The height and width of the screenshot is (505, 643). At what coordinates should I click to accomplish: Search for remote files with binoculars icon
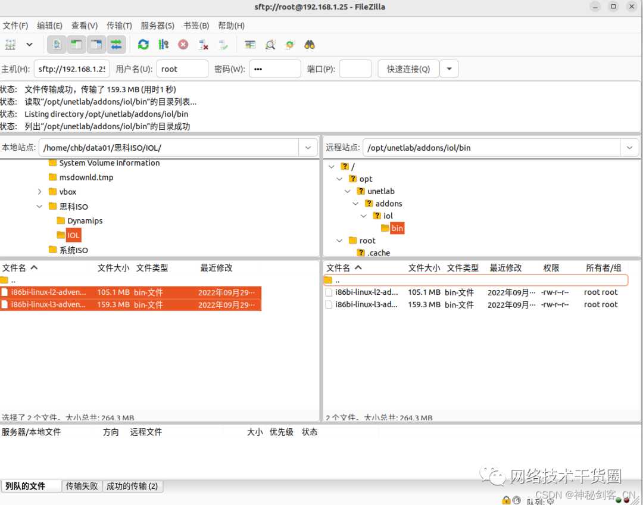point(310,45)
